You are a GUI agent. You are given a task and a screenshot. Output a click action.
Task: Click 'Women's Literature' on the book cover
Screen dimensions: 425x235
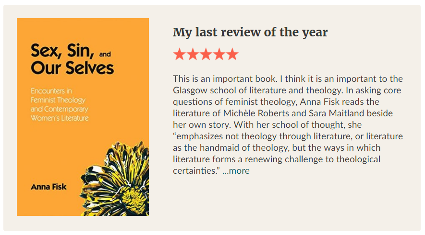pyautogui.click(x=60, y=118)
